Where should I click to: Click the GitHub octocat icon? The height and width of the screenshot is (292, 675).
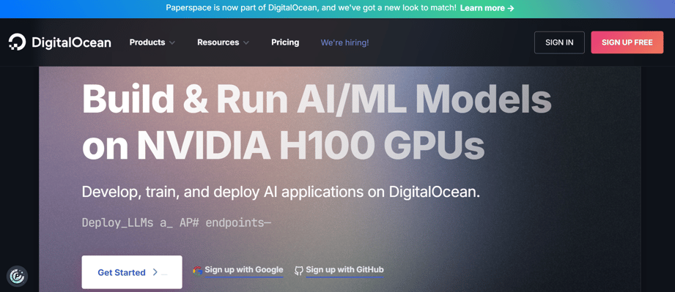pyautogui.click(x=299, y=271)
